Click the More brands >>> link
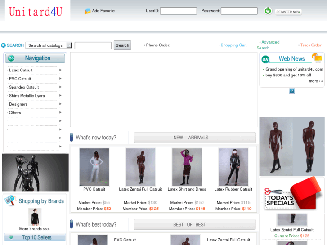The height and width of the screenshot is (245, 327). [x=35, y=229]
